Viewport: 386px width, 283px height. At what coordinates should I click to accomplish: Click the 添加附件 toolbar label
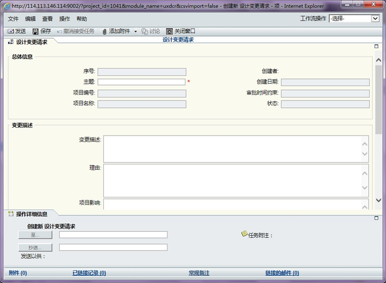click(119, 31)
